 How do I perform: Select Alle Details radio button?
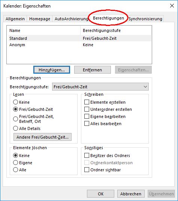pos(15,128)
